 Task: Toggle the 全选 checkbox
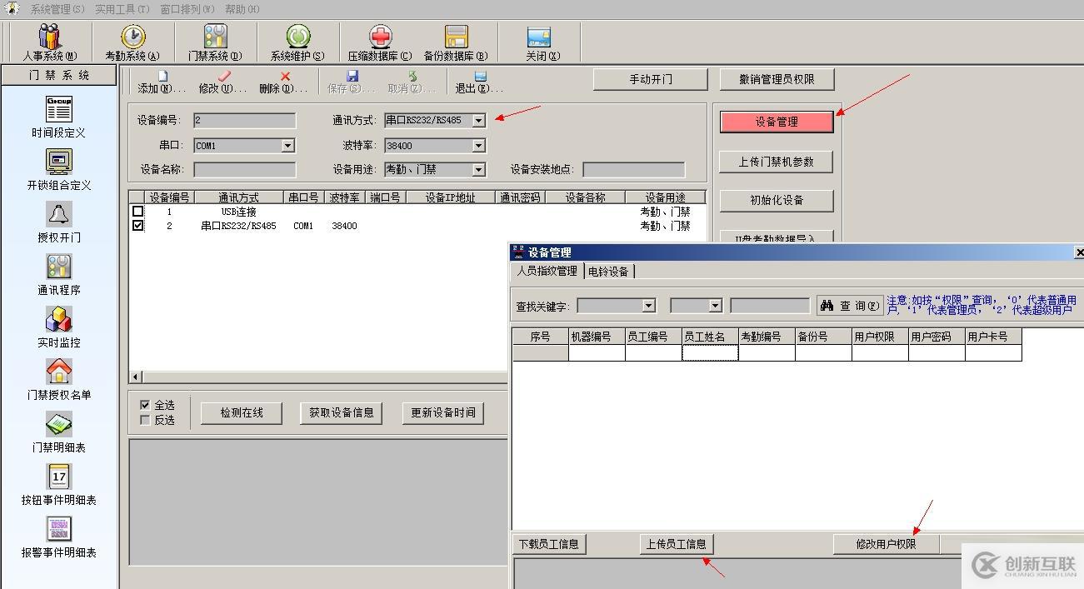tap(145, 405)
